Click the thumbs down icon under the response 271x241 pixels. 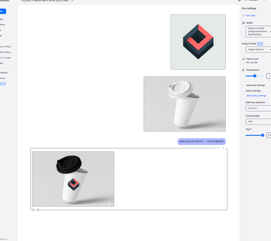(x=38, y=210)
